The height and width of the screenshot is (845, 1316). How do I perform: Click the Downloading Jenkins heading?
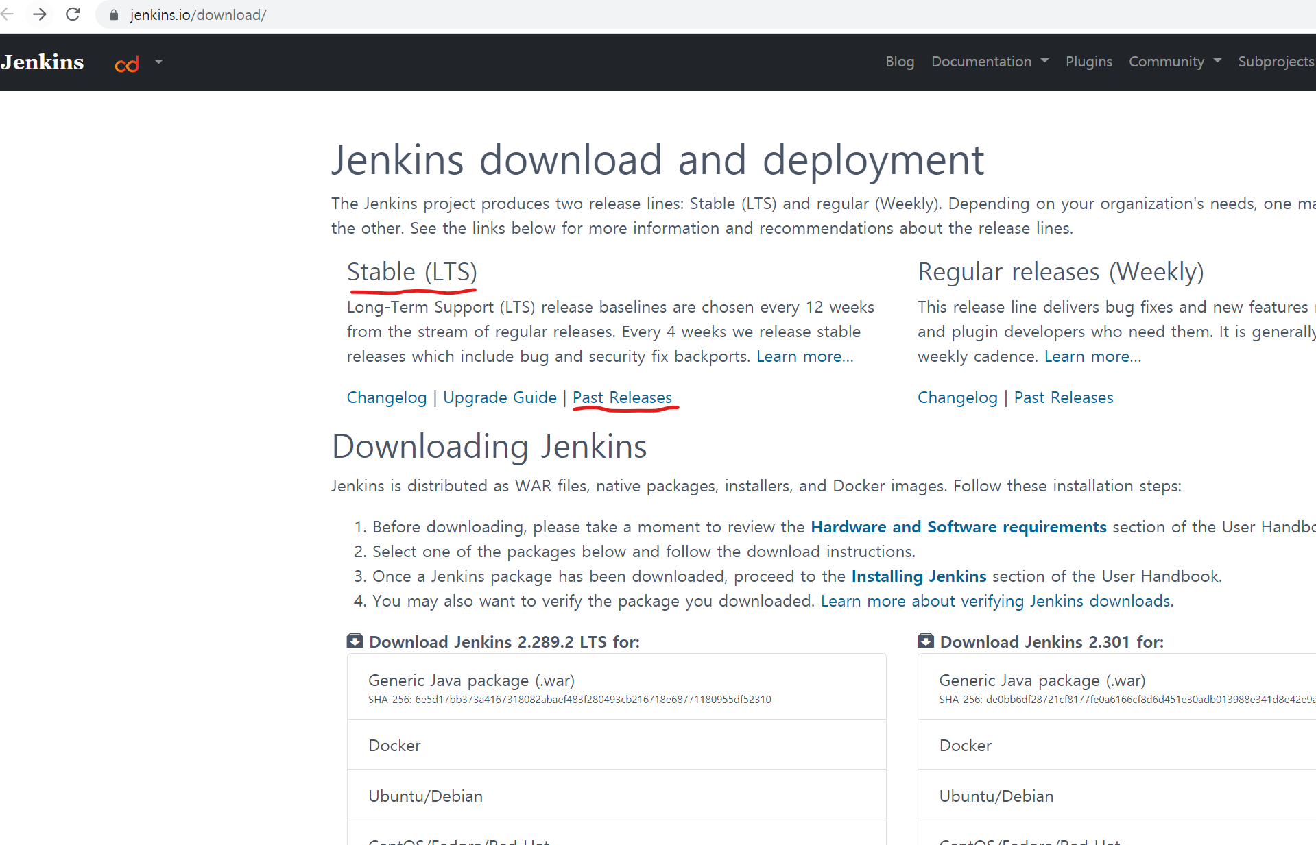[490, 447]
